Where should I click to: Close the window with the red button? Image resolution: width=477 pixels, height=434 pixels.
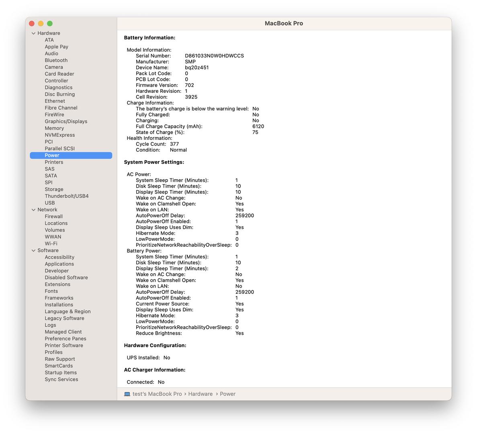tap(32, 23)
